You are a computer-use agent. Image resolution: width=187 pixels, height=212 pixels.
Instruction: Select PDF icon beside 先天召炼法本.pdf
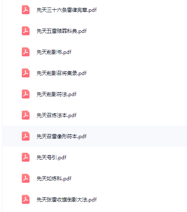point(26,115)
